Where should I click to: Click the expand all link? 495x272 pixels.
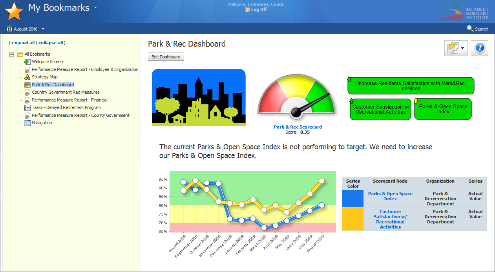pos(23,43)
